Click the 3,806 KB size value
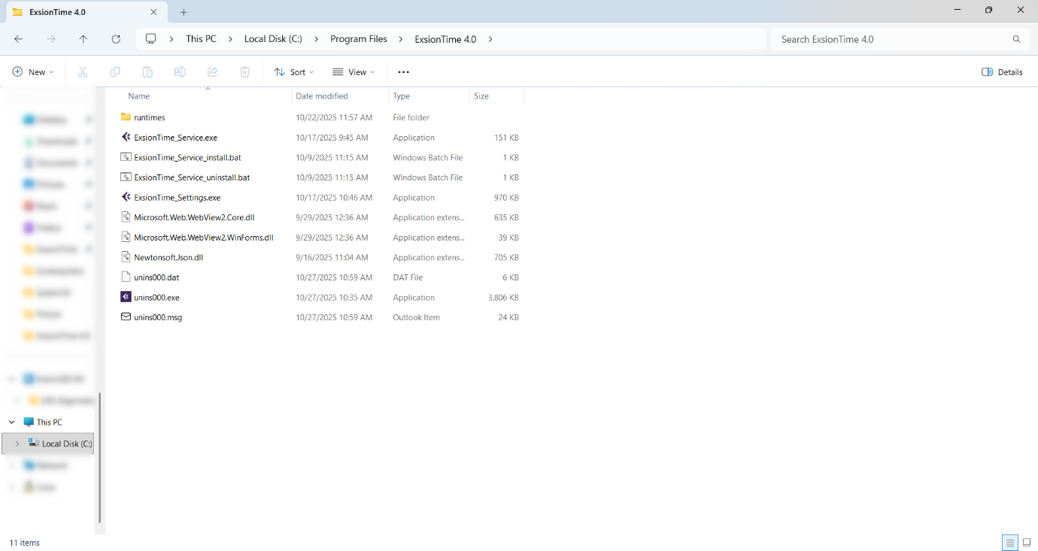The width and height of the screenshot is (1038, 551). tap(503, 298)
